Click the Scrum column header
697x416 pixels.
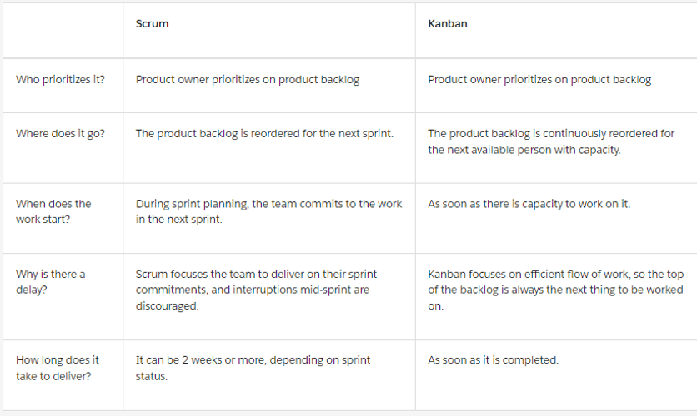pos(153,24)
